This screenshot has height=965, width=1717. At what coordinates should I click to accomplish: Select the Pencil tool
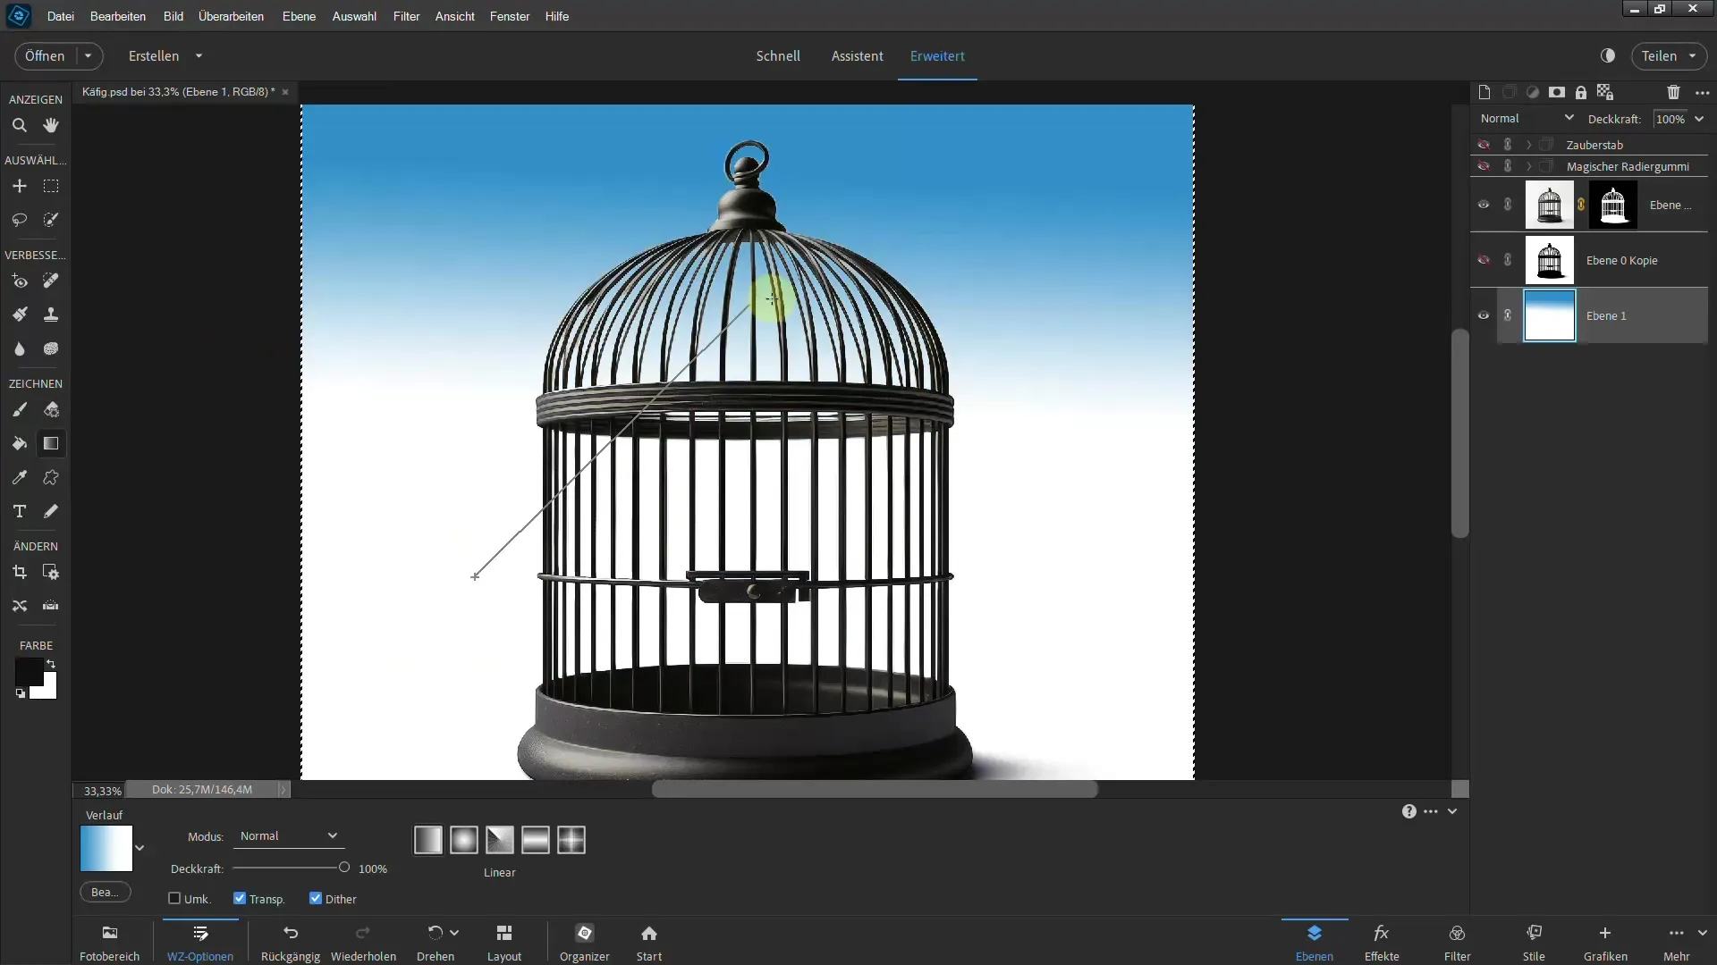[51, 511]
